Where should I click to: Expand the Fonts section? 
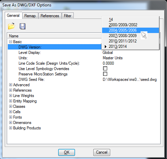pos(10,117)
